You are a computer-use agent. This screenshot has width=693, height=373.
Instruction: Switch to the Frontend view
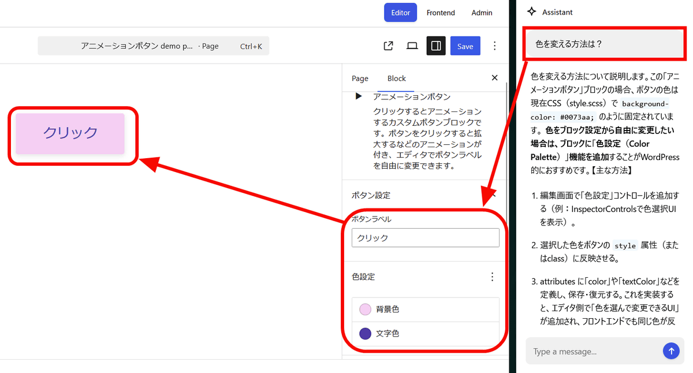[x=441, y=13]
